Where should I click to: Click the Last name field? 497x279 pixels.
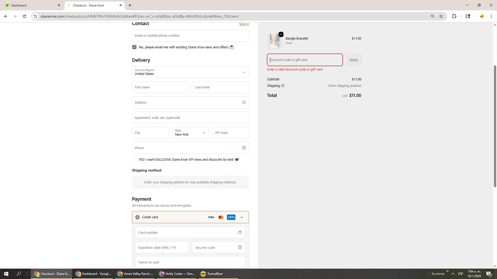(x=220, y=87)
